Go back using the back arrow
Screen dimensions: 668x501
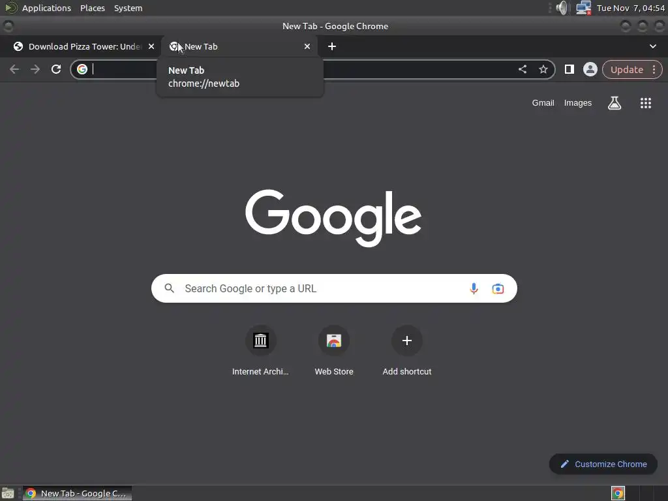(x=14, y=69)
